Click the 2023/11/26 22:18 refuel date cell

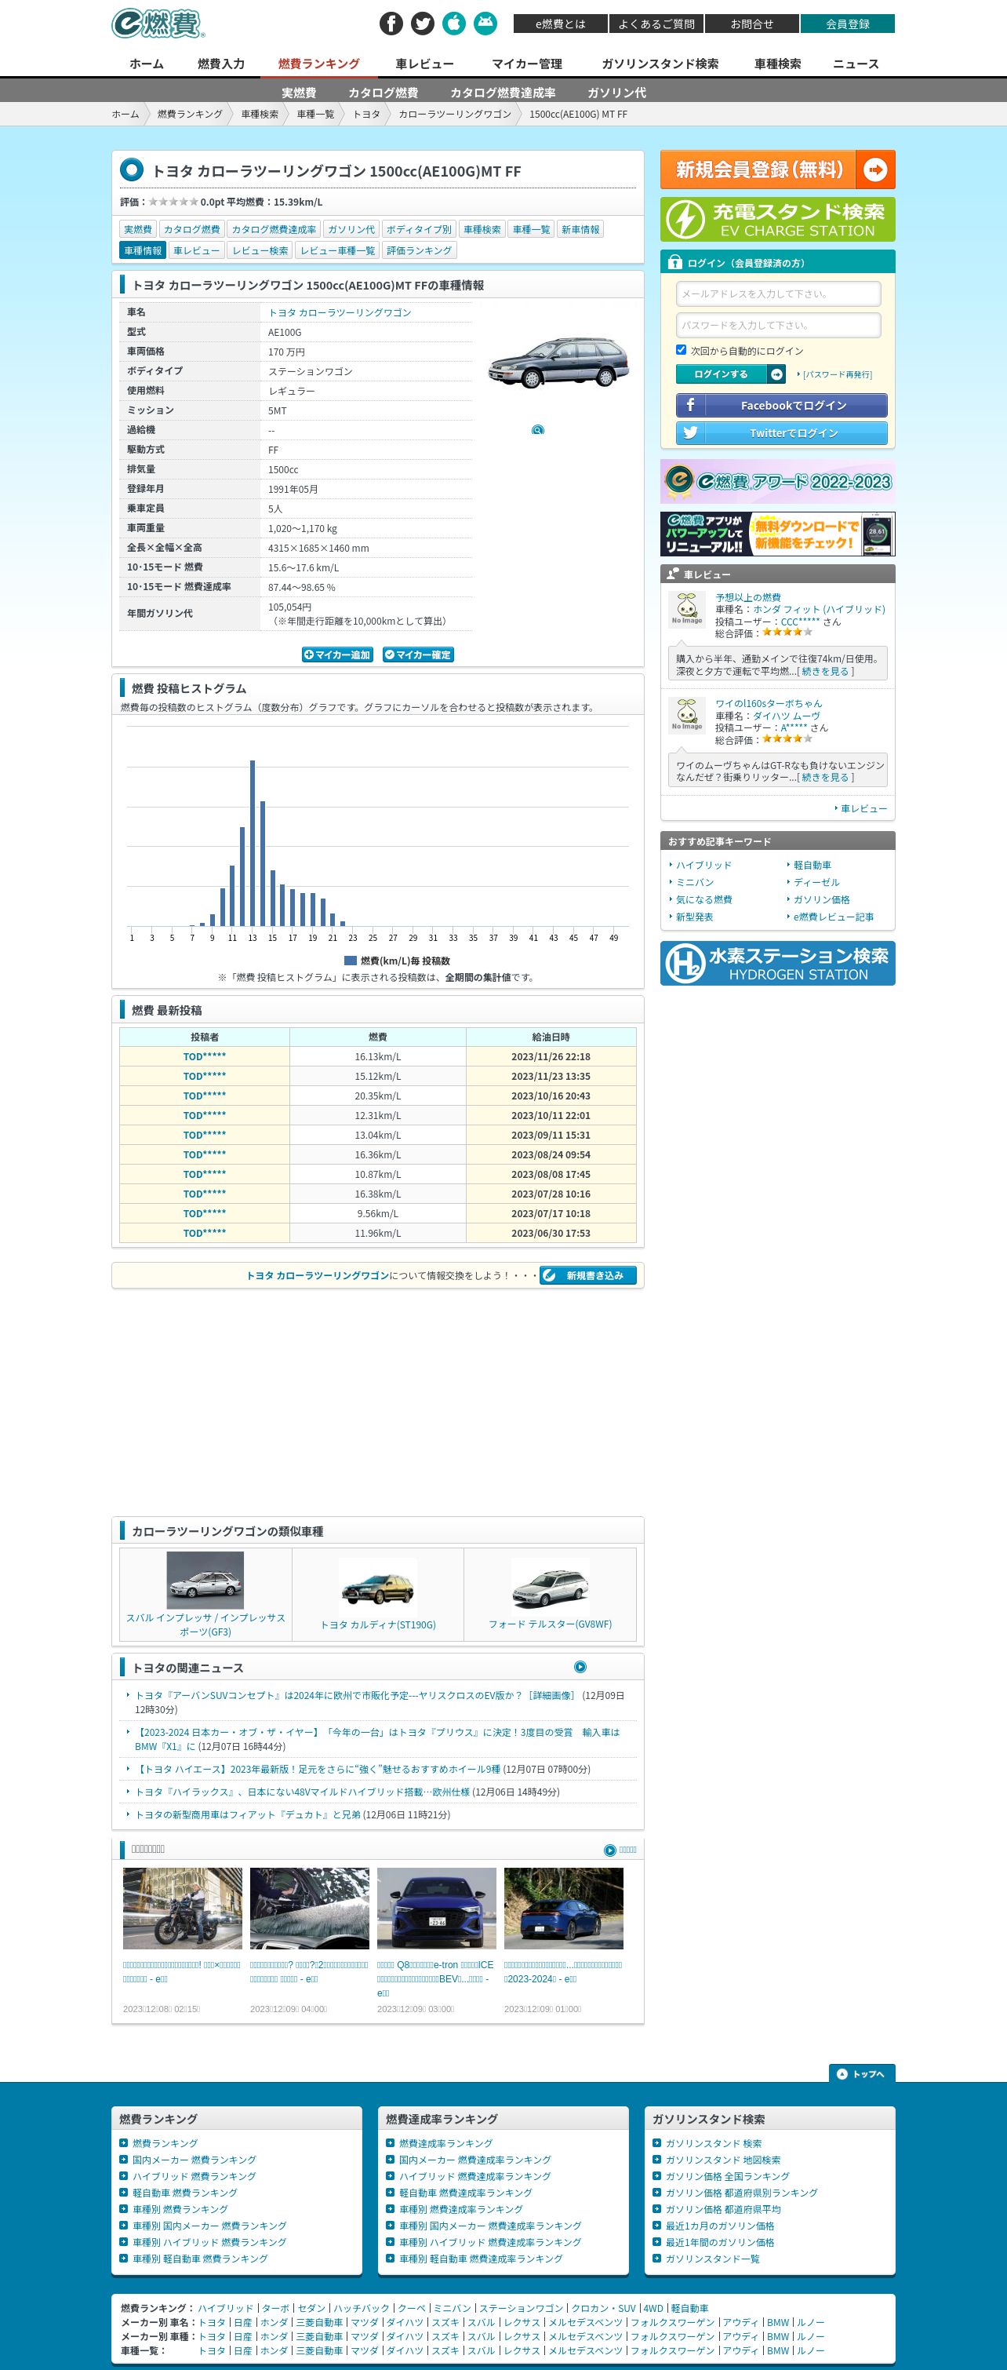pyautogui.click(x=551, y=1056)
